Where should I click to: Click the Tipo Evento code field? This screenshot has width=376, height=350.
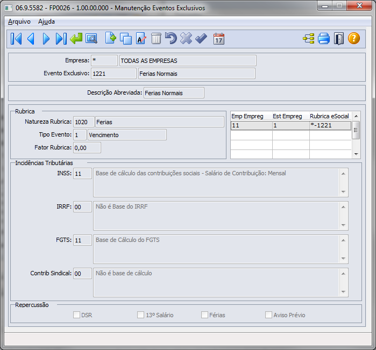80,135
